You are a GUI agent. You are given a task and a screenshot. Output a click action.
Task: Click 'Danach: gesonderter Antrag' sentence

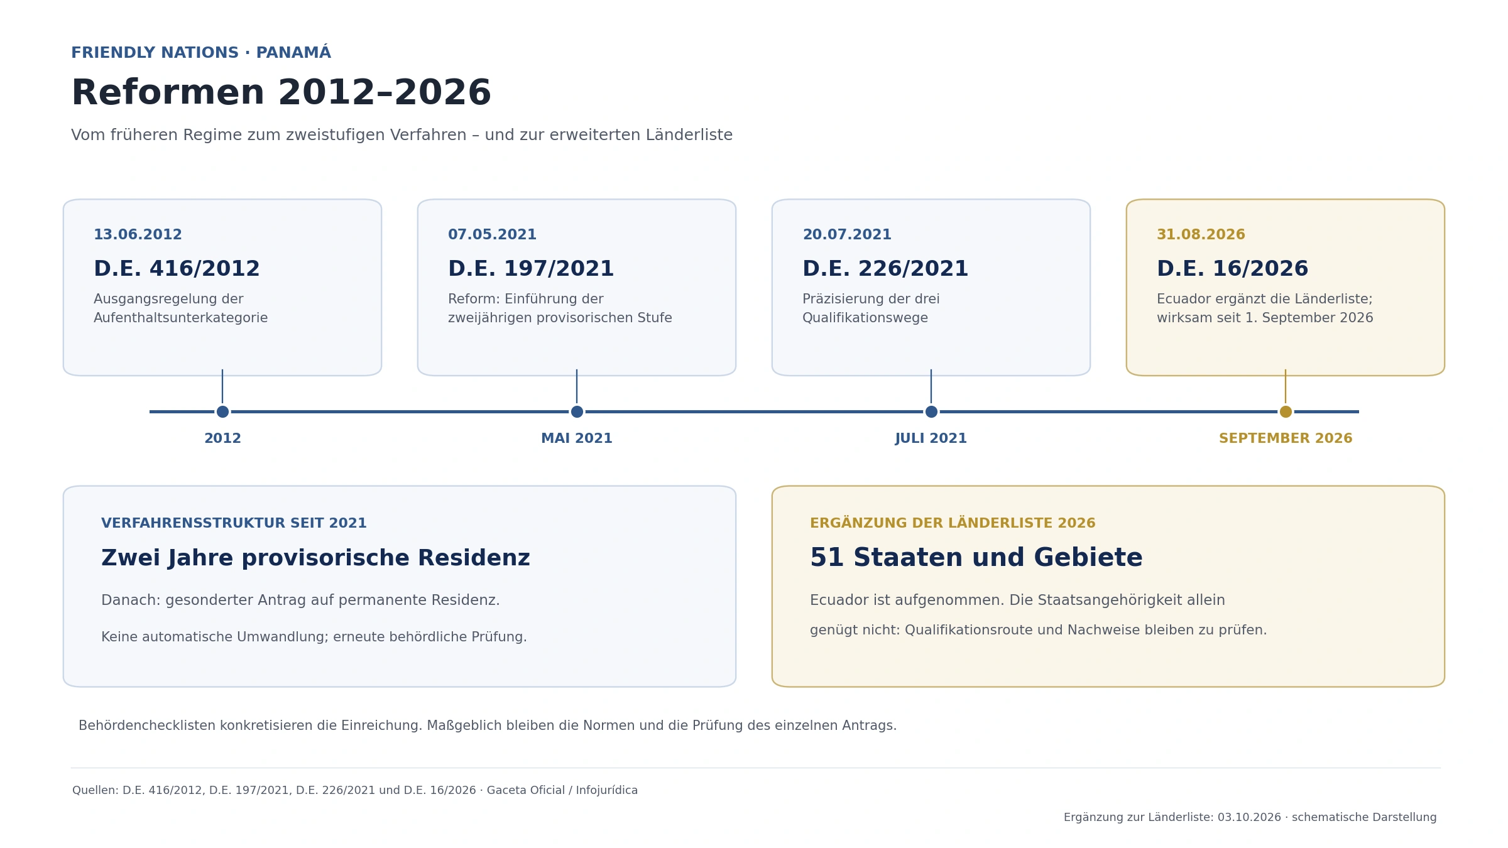coord(300,601)
